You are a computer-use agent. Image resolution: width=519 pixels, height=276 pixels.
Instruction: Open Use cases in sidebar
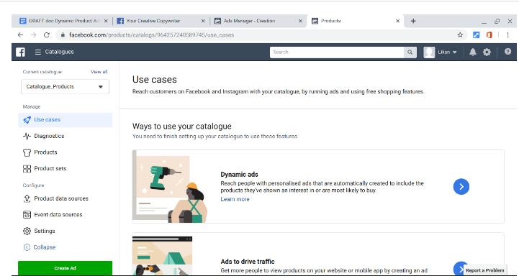coord(66,119)
